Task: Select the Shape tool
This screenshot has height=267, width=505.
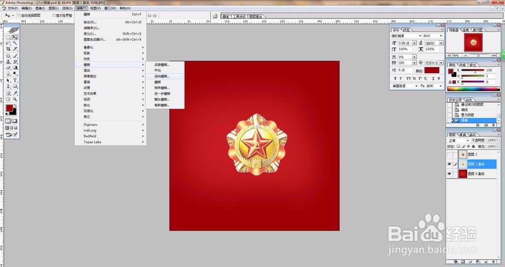Action: (15, 86)
